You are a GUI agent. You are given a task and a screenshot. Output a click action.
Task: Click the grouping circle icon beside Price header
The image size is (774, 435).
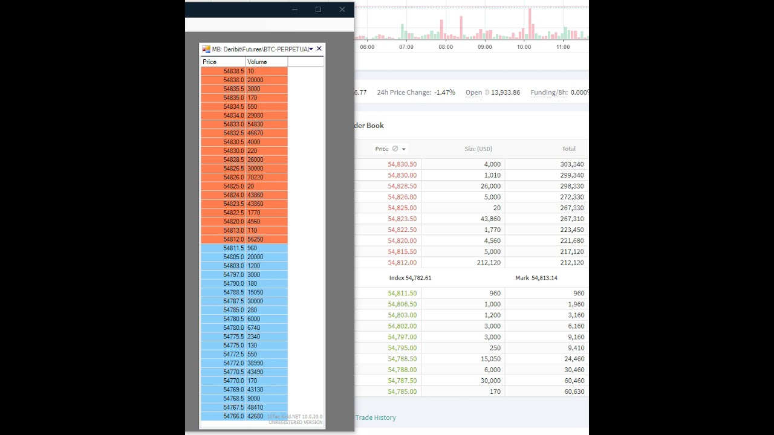click(395, 149)
